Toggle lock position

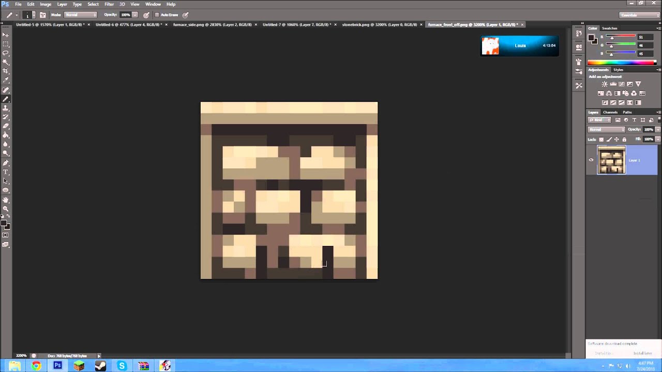[616, 139]
